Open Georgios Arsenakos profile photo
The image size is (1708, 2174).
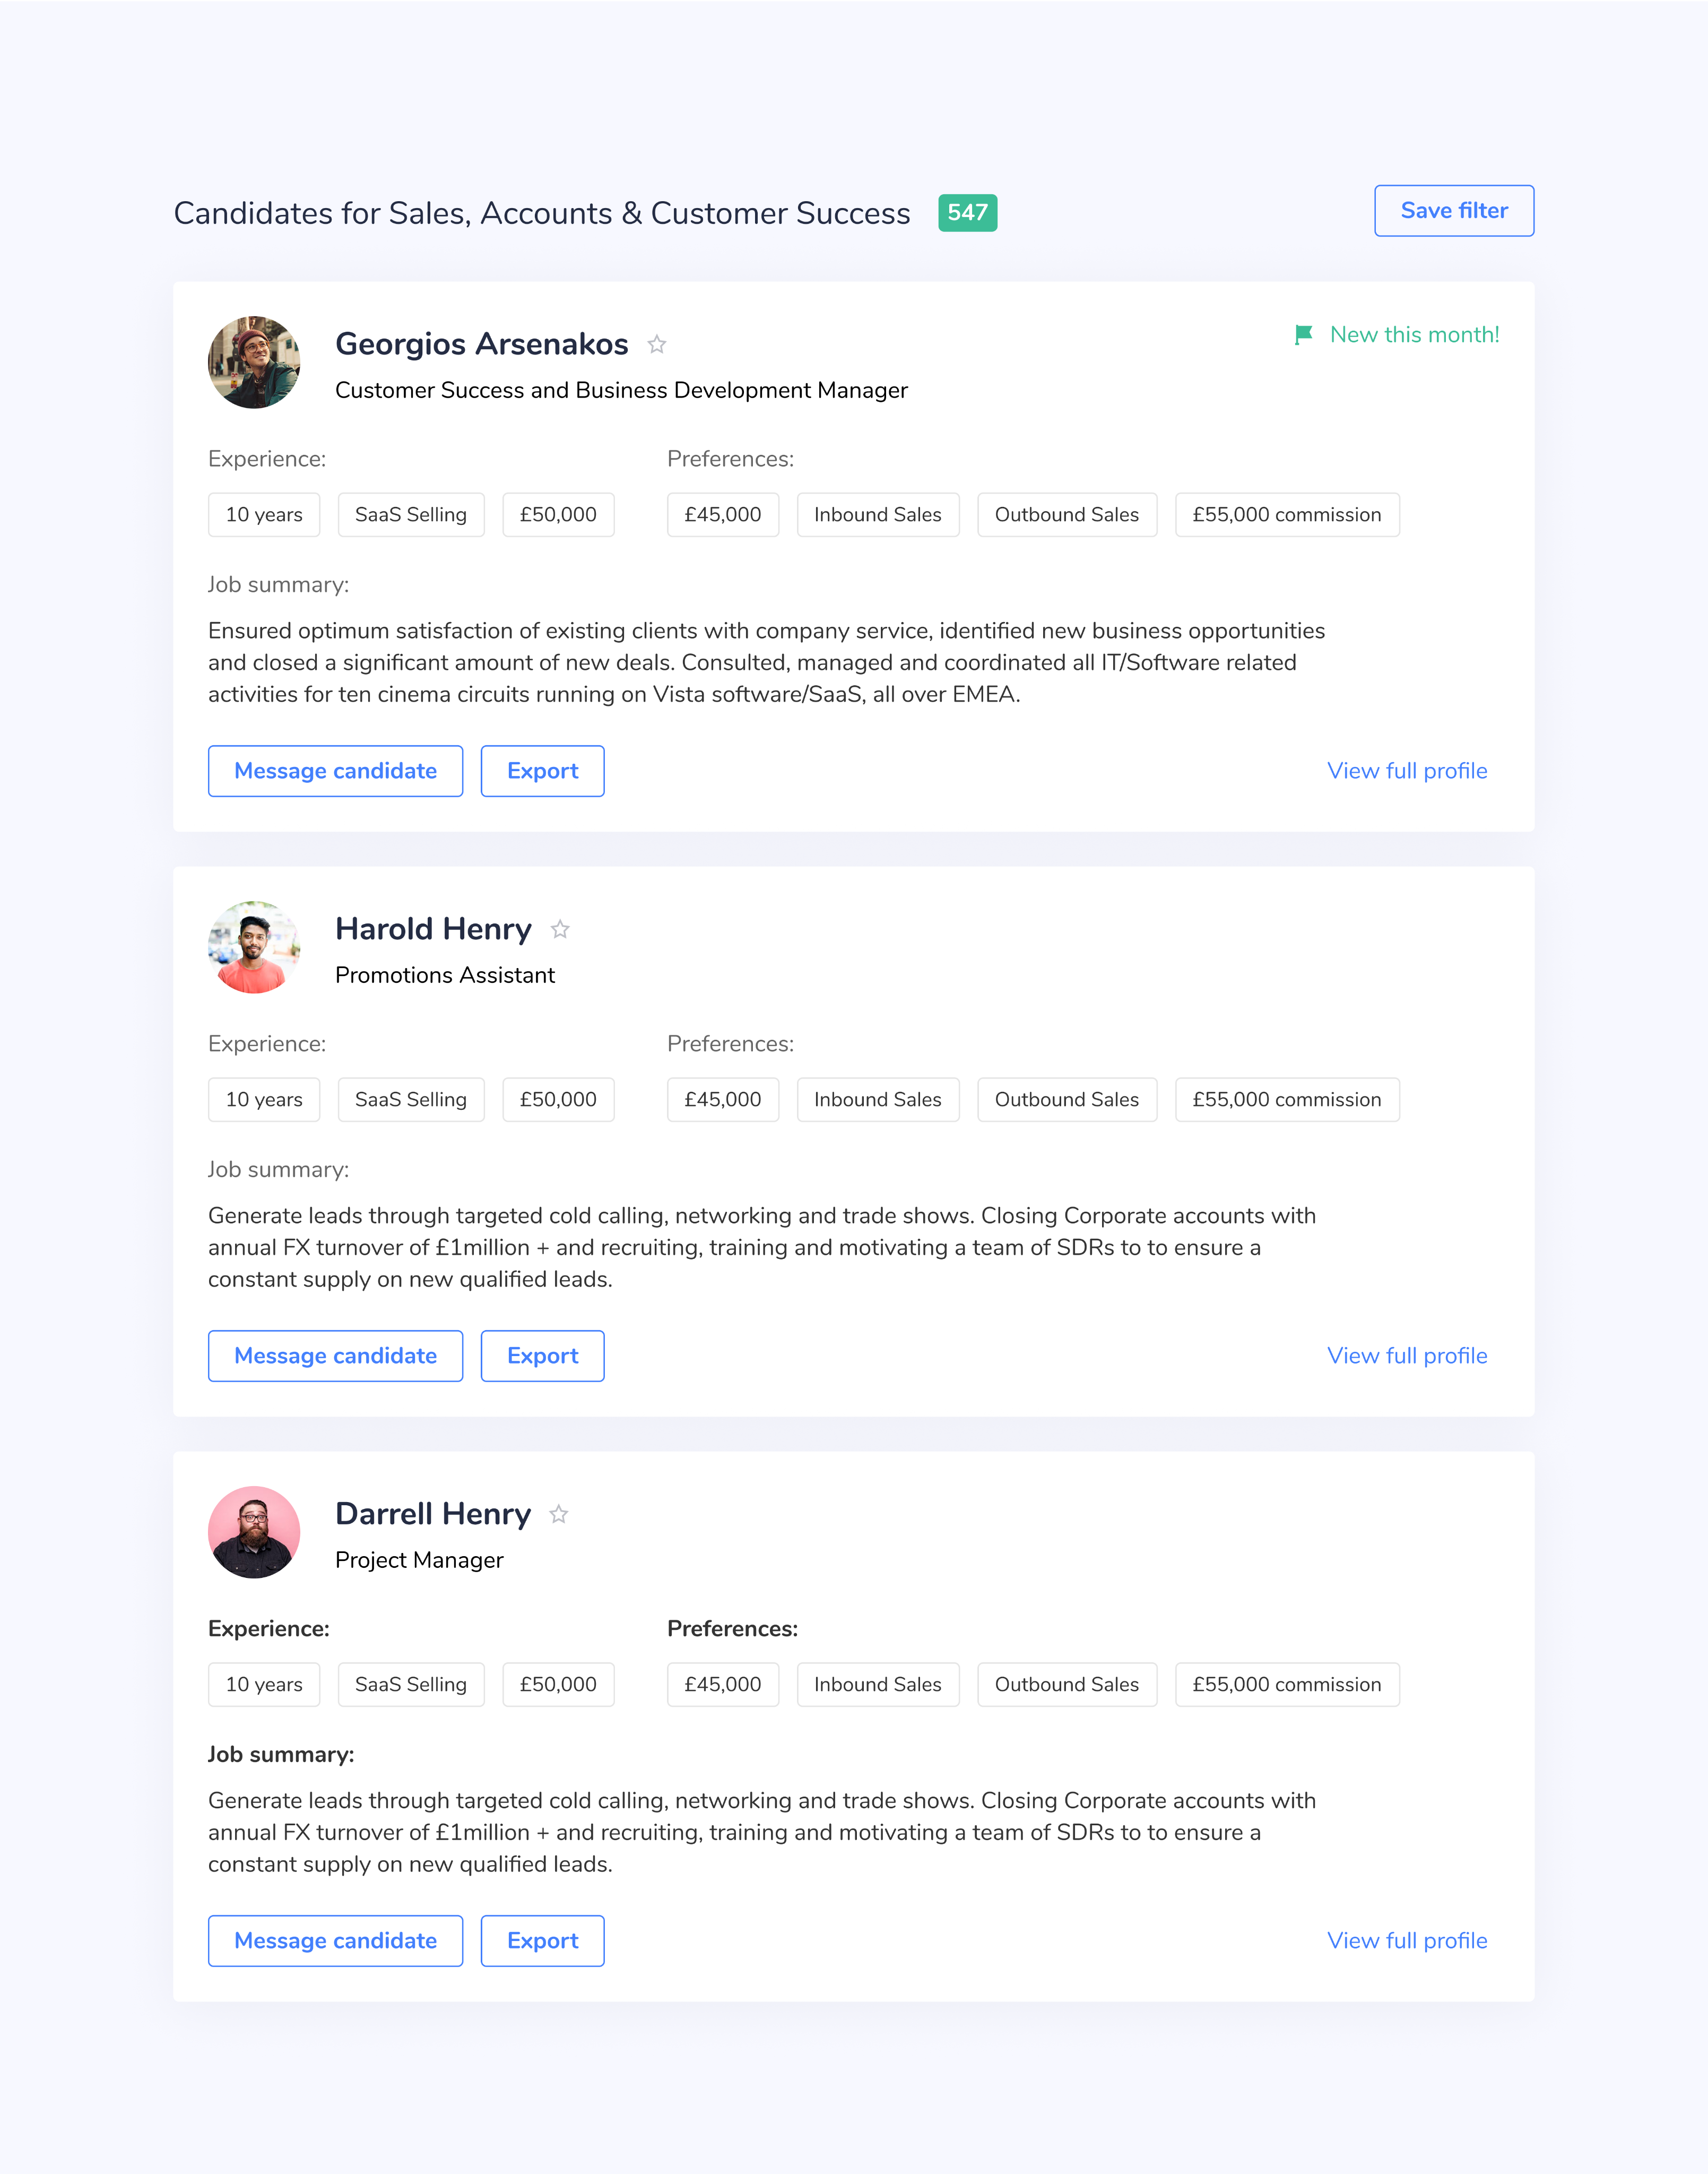point(254,362)
